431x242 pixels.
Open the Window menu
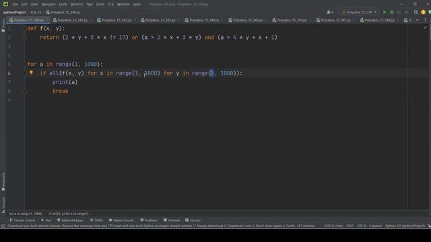point(123,4)
